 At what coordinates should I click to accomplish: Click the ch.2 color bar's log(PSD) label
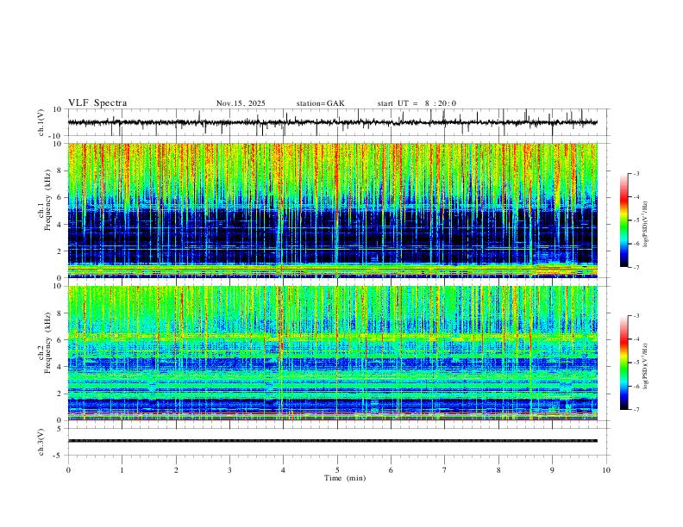[646, 367]
